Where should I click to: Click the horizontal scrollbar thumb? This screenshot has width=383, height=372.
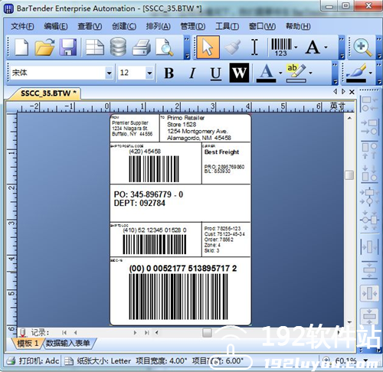pos(207,332)
